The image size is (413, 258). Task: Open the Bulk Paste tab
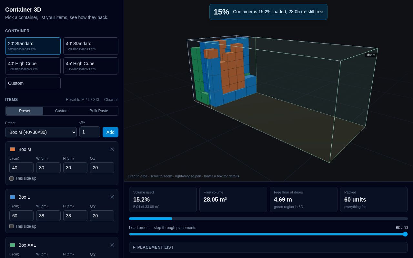coord(99,111)
